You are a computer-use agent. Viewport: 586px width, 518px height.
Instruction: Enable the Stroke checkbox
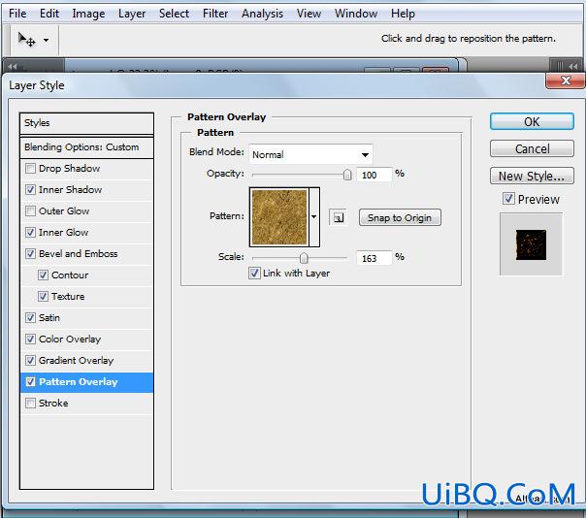(x=30, y=404)
